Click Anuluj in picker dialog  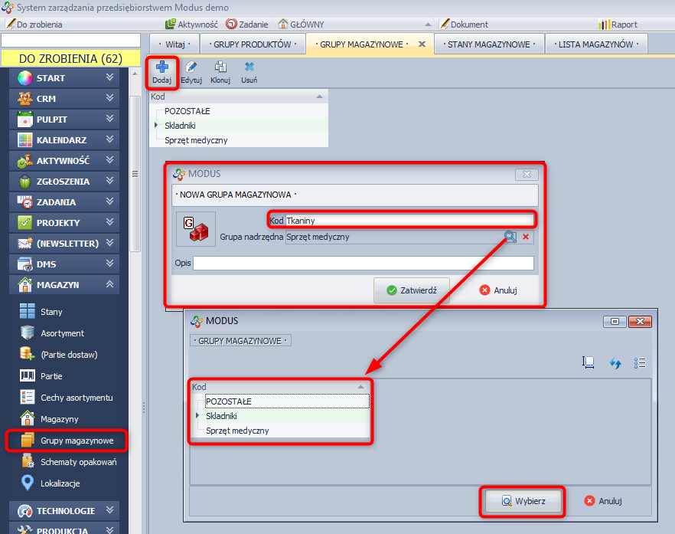pyautogui.click(x=603, y=501)
